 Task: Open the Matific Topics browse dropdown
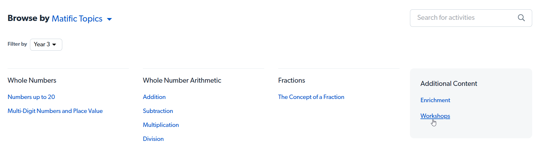77,19
